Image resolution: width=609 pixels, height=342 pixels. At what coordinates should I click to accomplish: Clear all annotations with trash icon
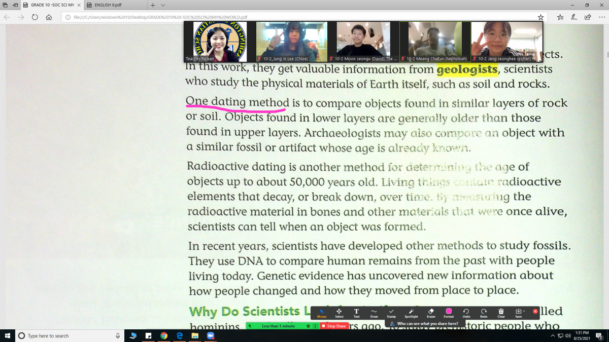tap(501, 313)
